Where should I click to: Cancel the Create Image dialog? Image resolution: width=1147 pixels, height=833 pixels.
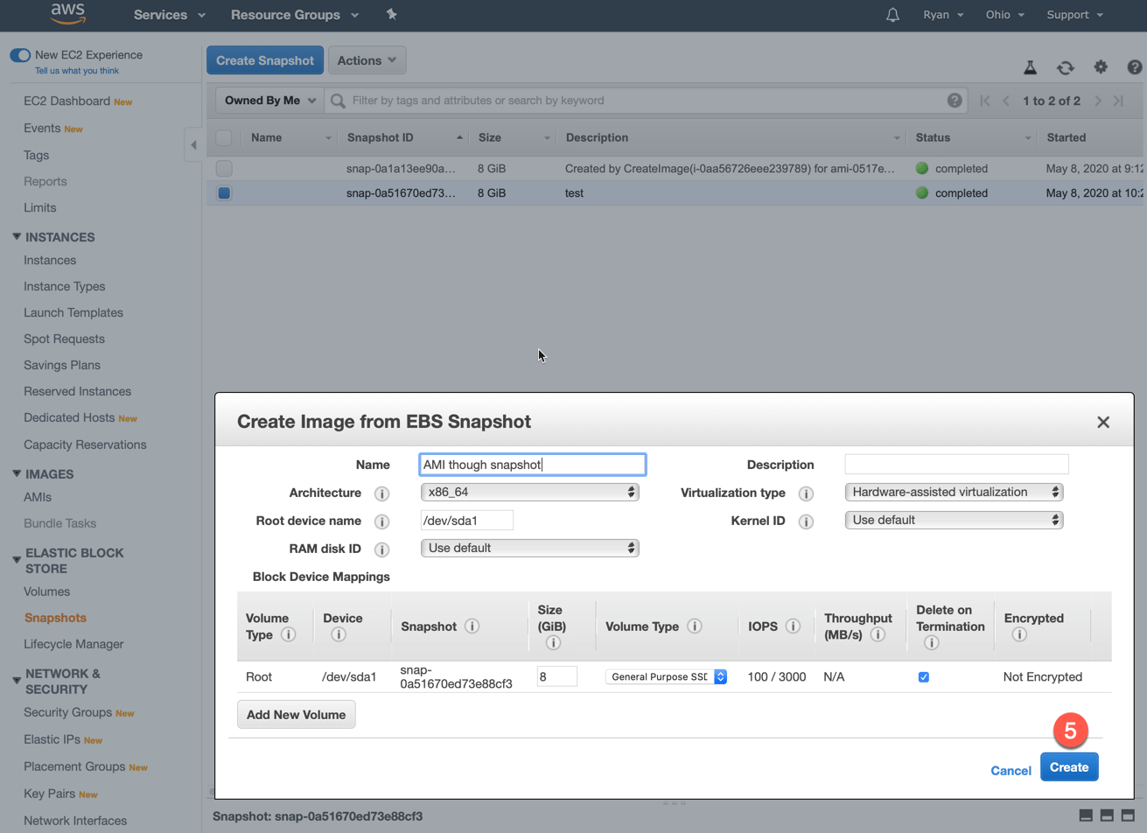pyautogui.click(x=1011, y=771)
